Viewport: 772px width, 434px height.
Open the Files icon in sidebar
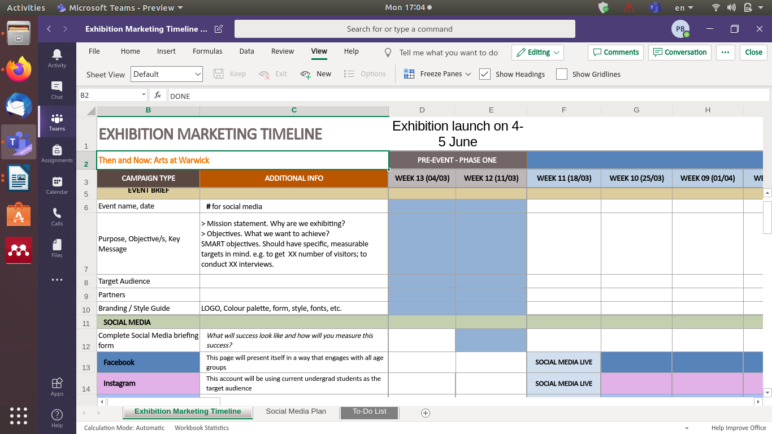(x=57, y=248)
